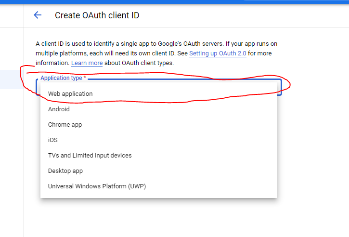Open the Setting up OAuth 2.0 link
349x237 pixels.
tap(218, 53)
